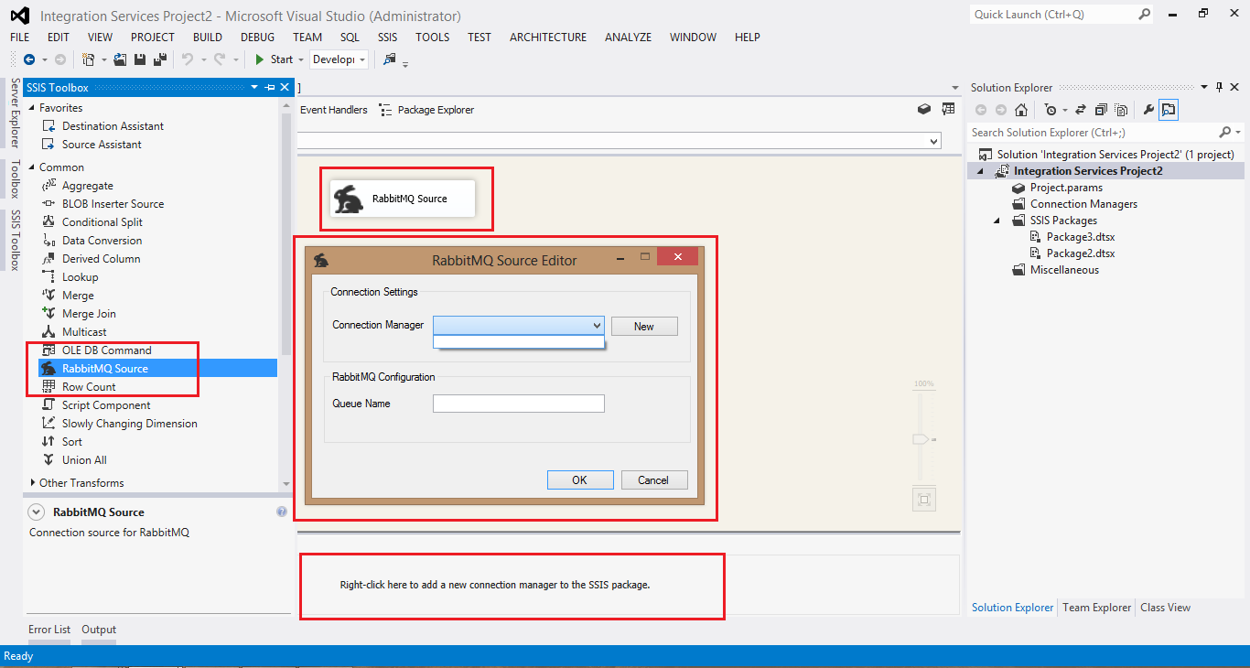Select Package2.dtsx in Solution Explorer
Viewport: 1250px width, 668px height.
tap(1081, 253)
